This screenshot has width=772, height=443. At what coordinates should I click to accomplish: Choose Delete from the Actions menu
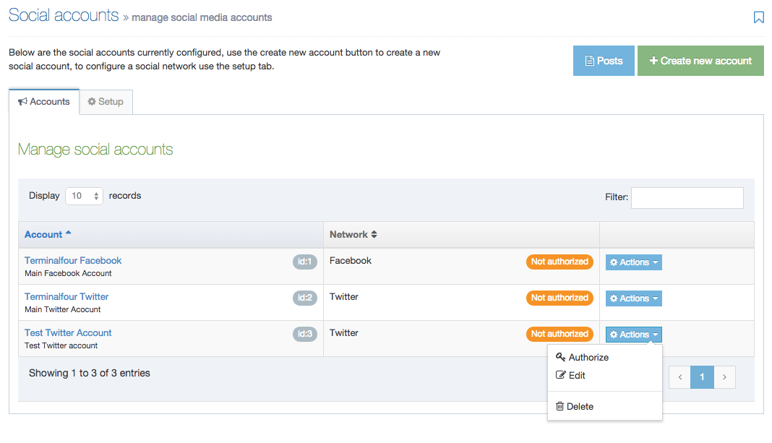click(x=579, y=406)
